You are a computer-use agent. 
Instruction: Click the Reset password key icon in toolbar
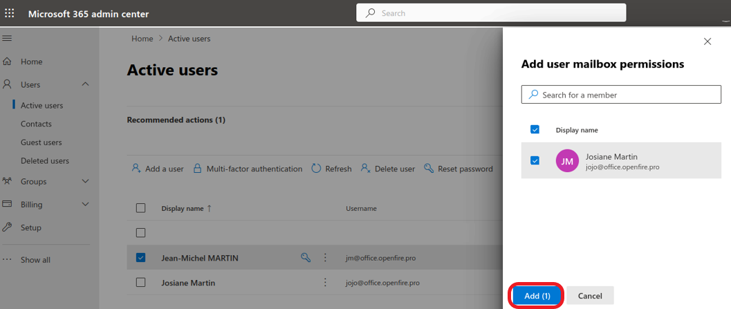tap(429, 168)
